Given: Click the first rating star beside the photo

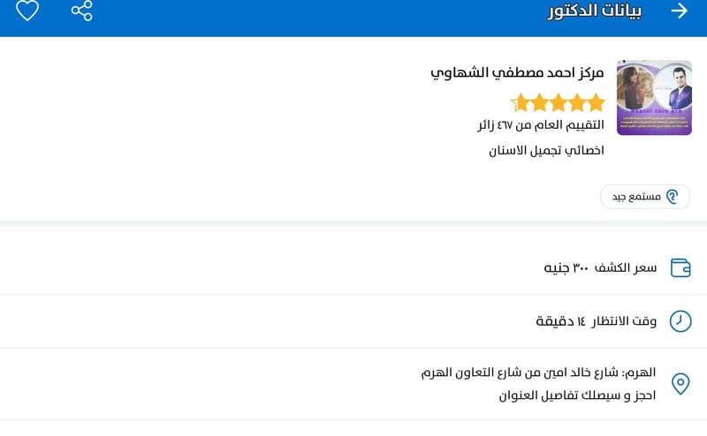Looking at the screenshot, I should tap(596, 102).
